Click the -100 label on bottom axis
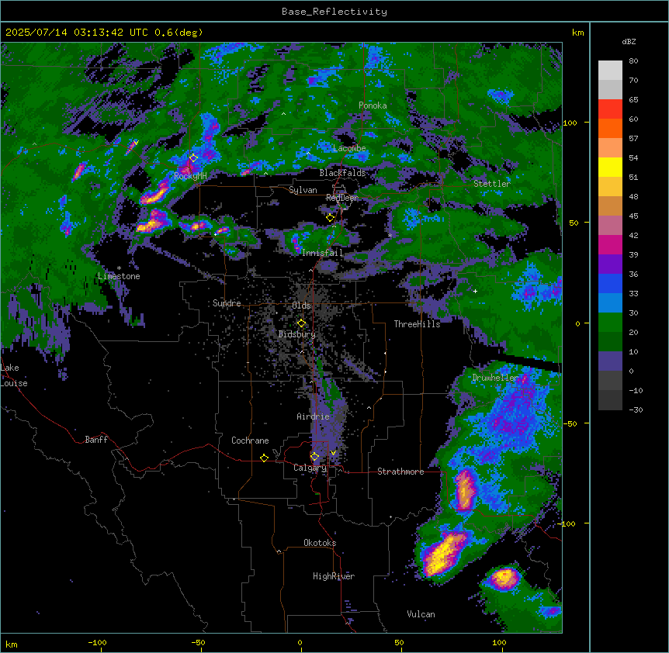The width and height of the screenshot is (669, 653). coord(97,642)
